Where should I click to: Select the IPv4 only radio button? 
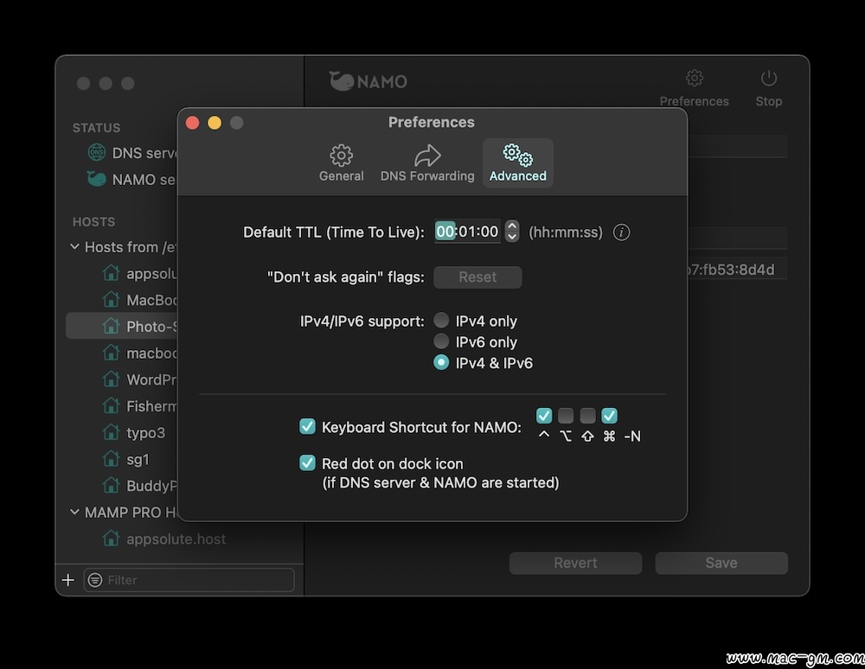click(x=441, y=320)
